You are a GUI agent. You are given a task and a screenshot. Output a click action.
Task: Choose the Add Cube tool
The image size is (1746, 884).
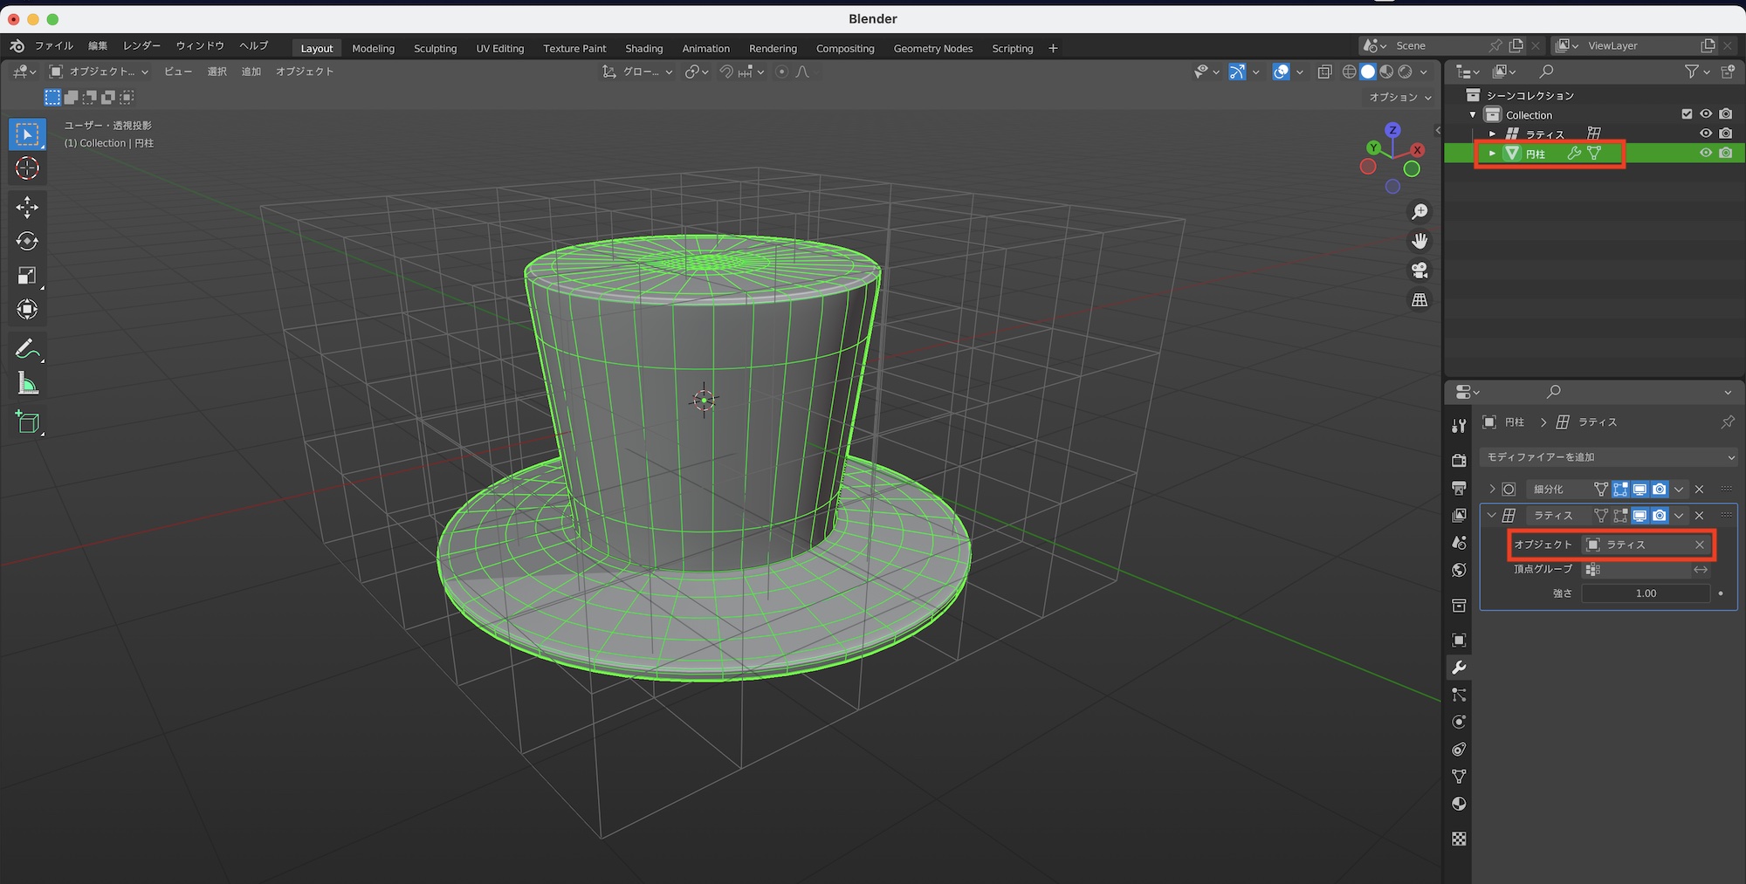(27, 422)
